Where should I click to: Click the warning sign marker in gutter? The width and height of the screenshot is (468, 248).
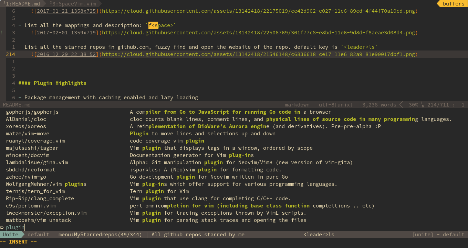pos(2,33)
